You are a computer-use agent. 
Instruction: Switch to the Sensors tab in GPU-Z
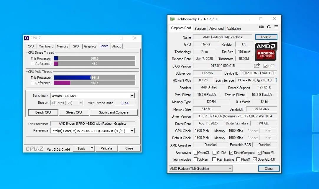click(x=200, y=29)
